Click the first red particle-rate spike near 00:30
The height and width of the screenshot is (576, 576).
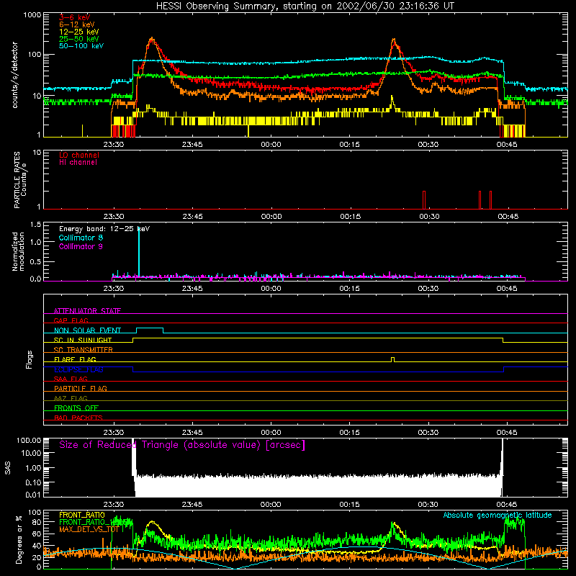tap(424, 200)
